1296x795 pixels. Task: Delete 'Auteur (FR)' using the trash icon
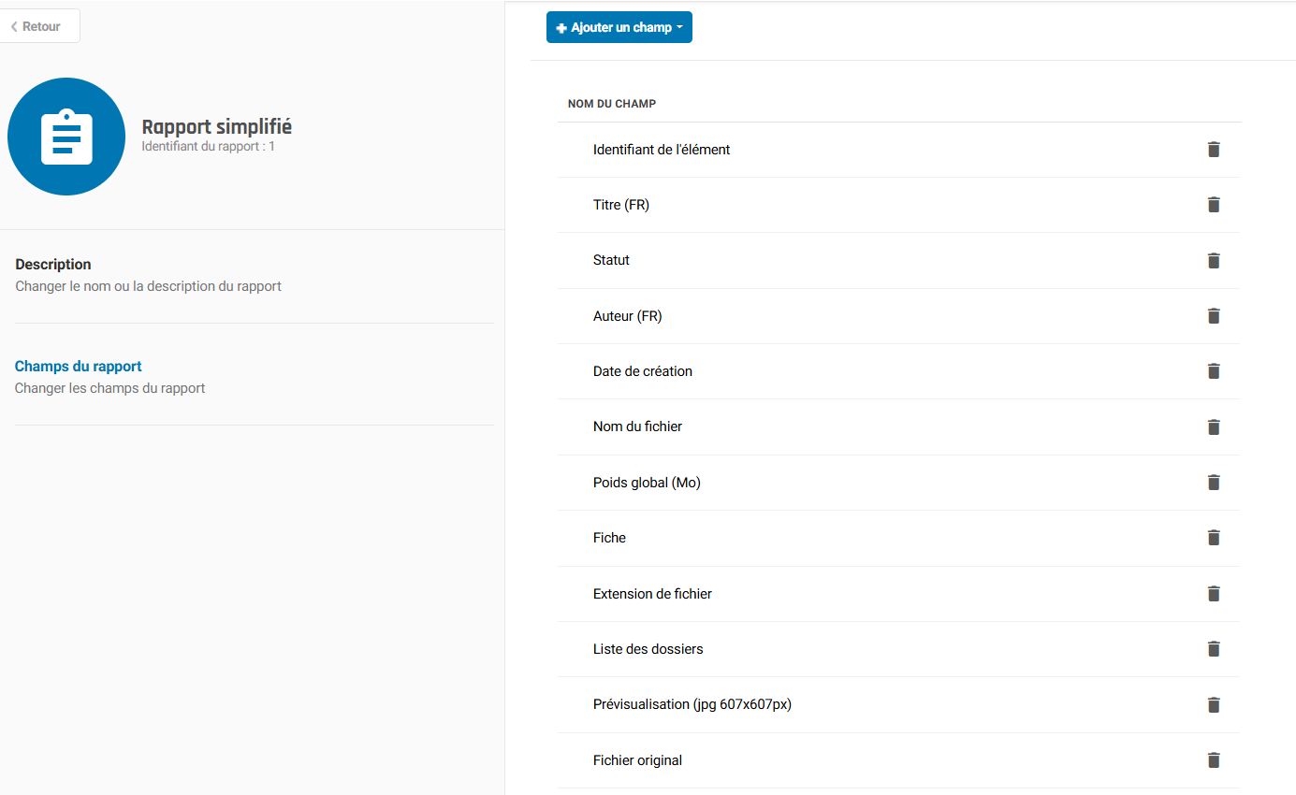[1214, 316]
